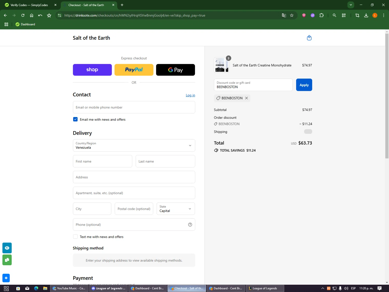Apply the discount code
Image resolution: width=389 pixels, height=292 pixels.
point(304,85)
